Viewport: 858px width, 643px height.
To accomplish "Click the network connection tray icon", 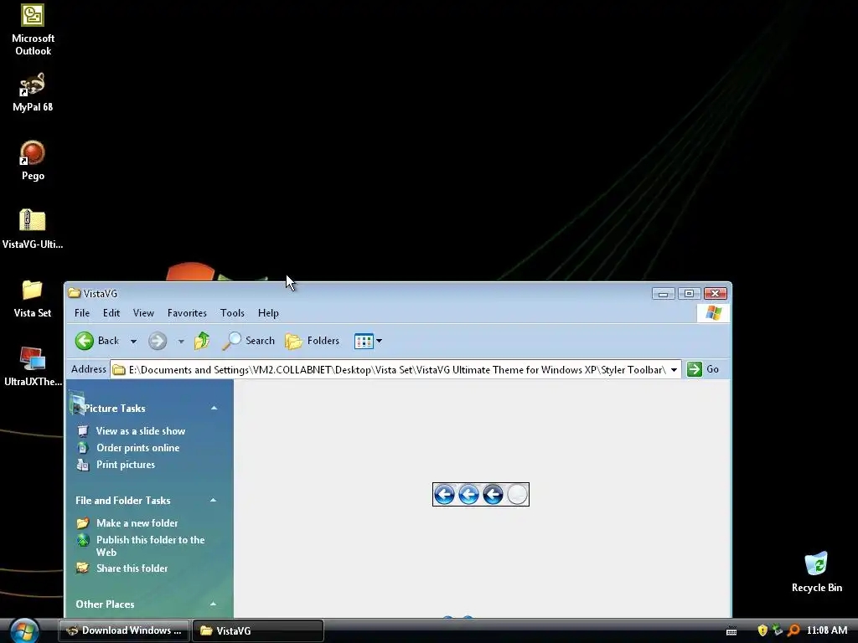I will (778, 630).
